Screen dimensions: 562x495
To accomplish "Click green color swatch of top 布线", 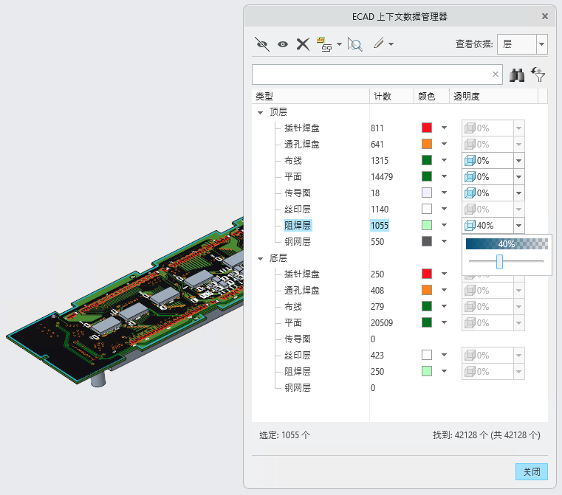I will coord(427,160).
